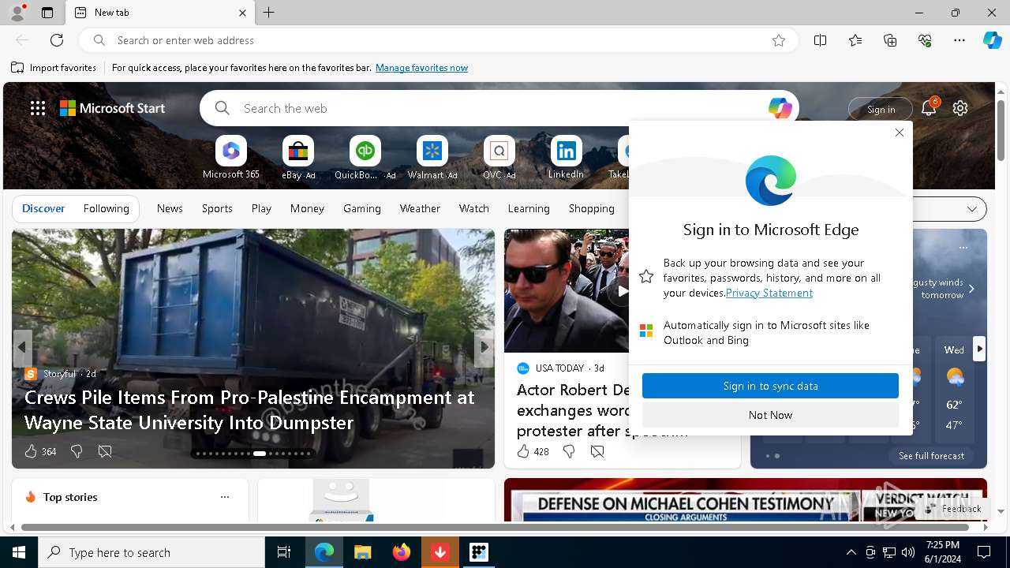Click the Microsoft Start Sign in button
This screenshot has height=568, width=1010.
pyautogui.click(x=881, y=109)
